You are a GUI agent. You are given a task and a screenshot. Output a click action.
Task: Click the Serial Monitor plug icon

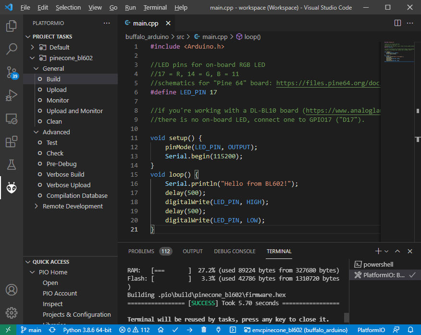pos(218,330)
